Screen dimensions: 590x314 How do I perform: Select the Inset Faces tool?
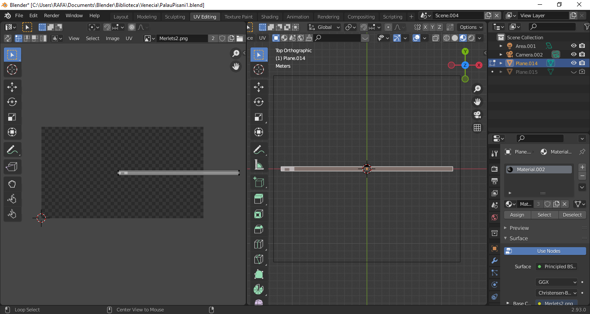tap(259, 214)
